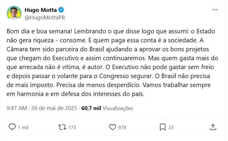Click the 978 likes count

click(122, 127)
